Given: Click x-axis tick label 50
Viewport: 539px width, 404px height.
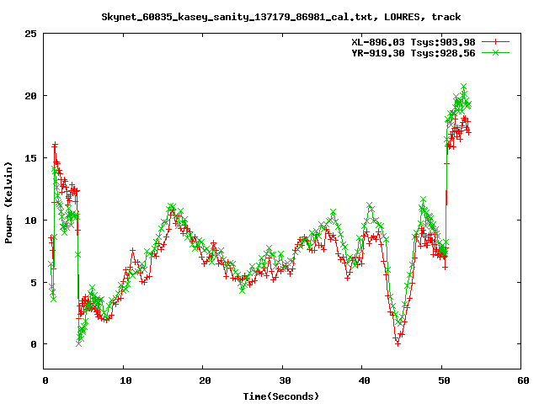Looking at the screenshot, I should coord(444,380).
